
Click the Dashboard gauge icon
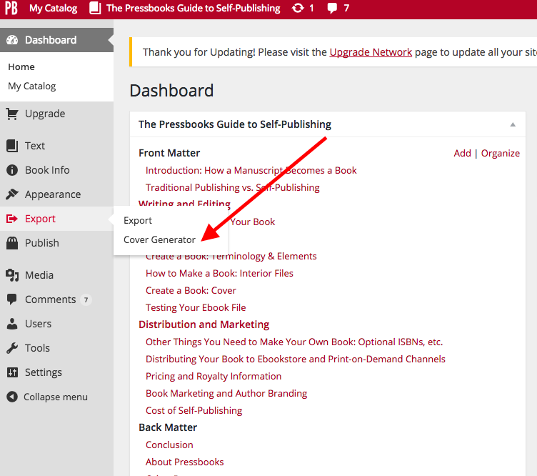point(12,40)
